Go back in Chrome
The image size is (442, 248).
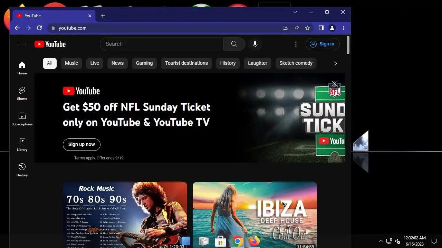pyautogui.click(x=17, y=28)
